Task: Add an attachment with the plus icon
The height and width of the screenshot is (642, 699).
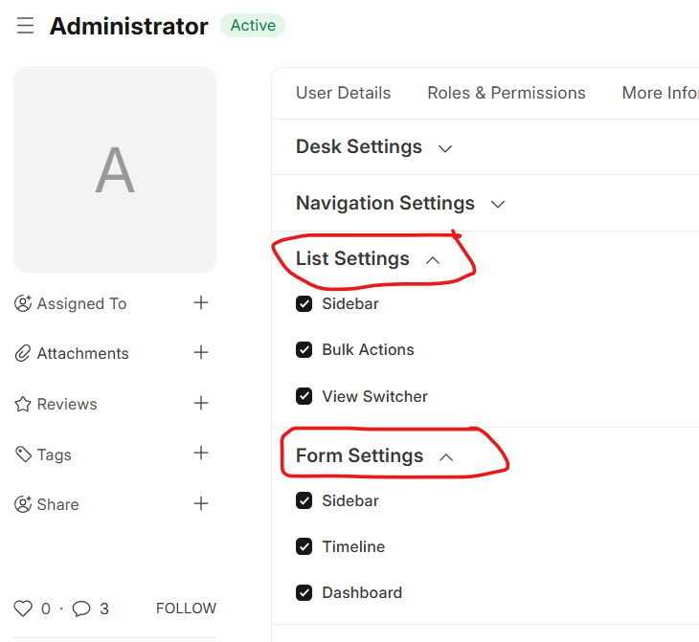Action: pyautogui.click(x=201, y=353)
